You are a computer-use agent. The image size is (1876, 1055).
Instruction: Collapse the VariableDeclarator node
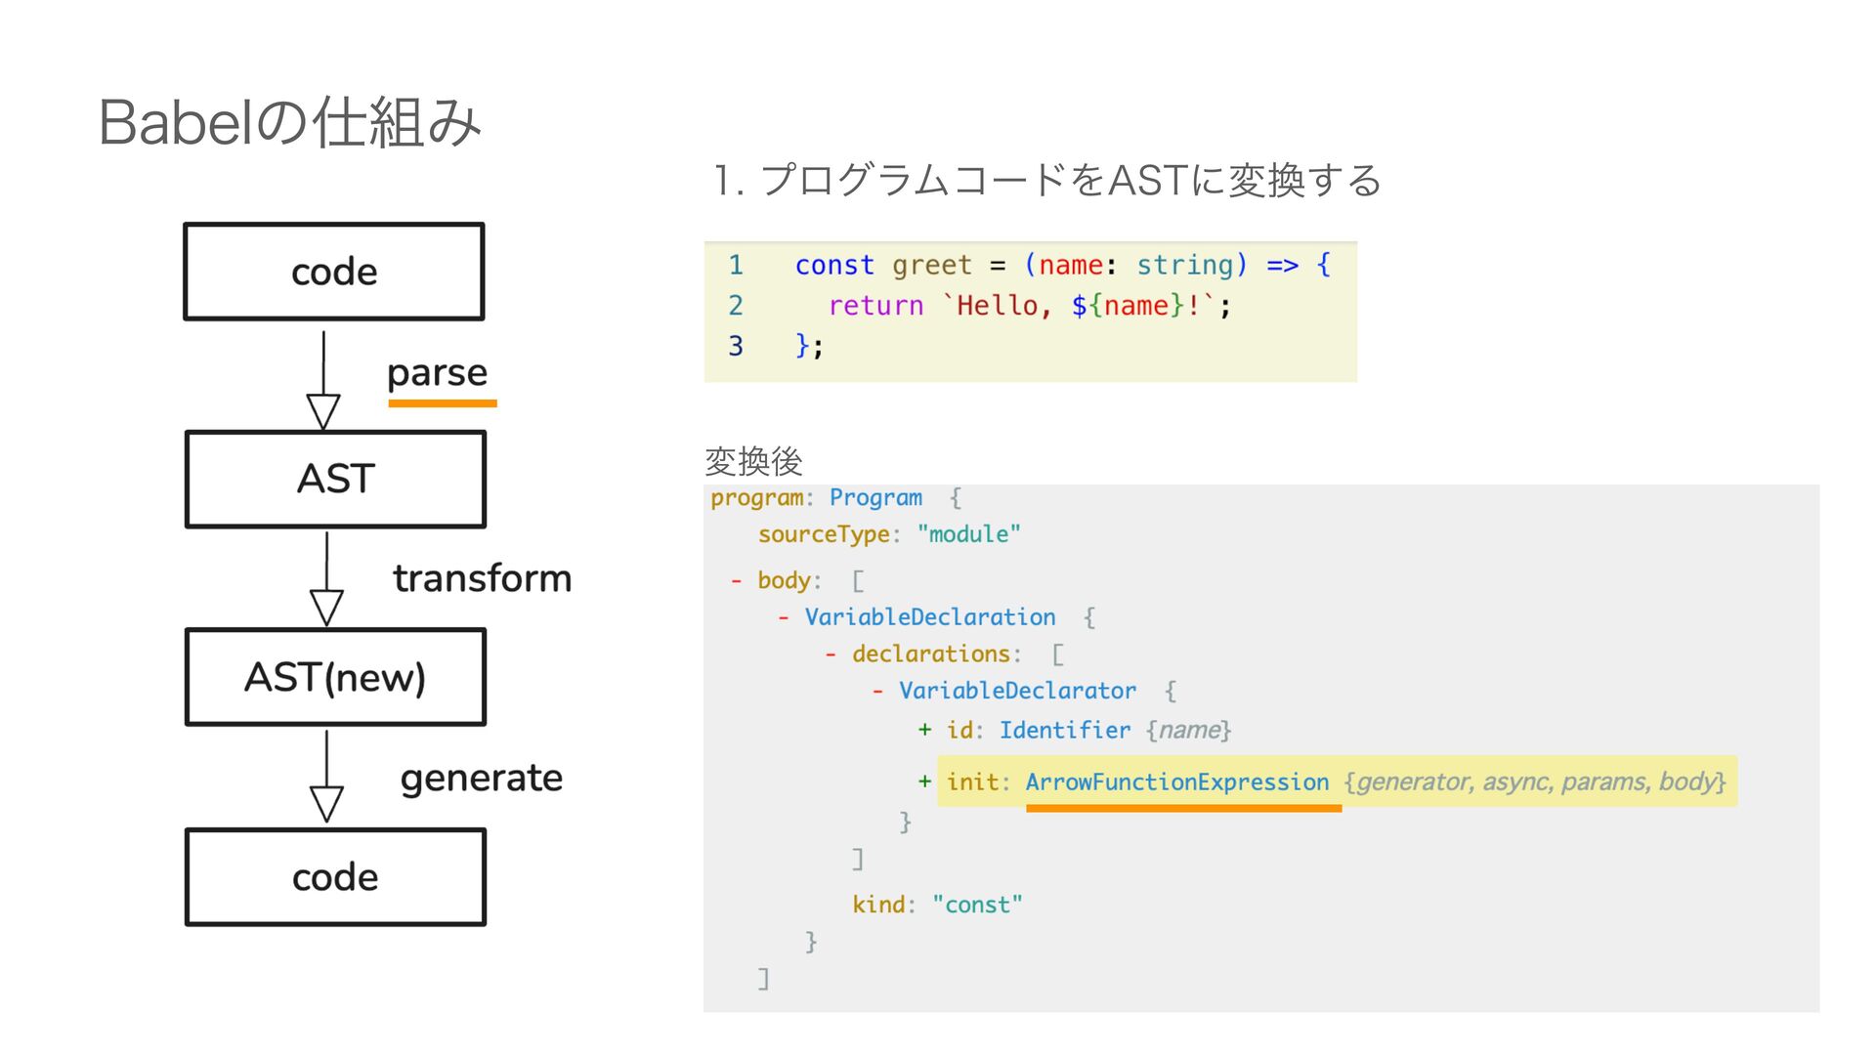pos(877,692)
